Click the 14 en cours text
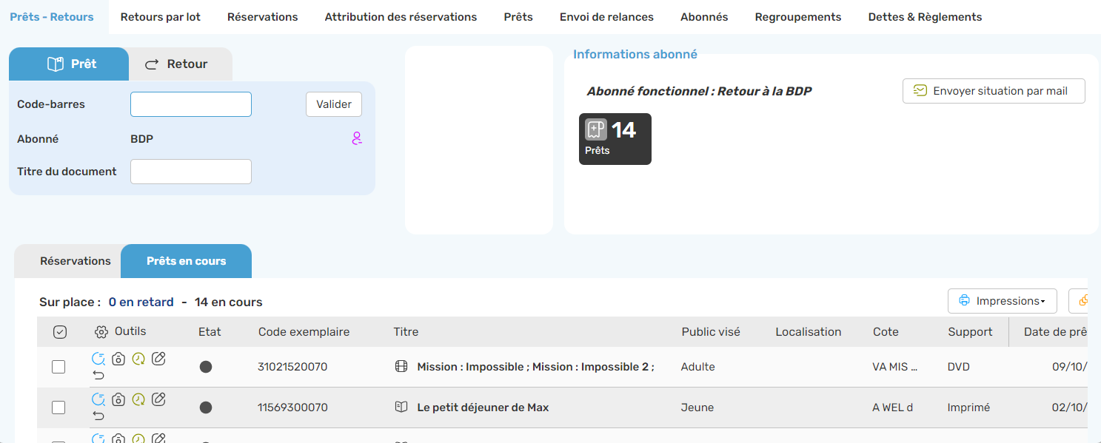The height and width of the screenshot is (443, 1101). (228, 302)
